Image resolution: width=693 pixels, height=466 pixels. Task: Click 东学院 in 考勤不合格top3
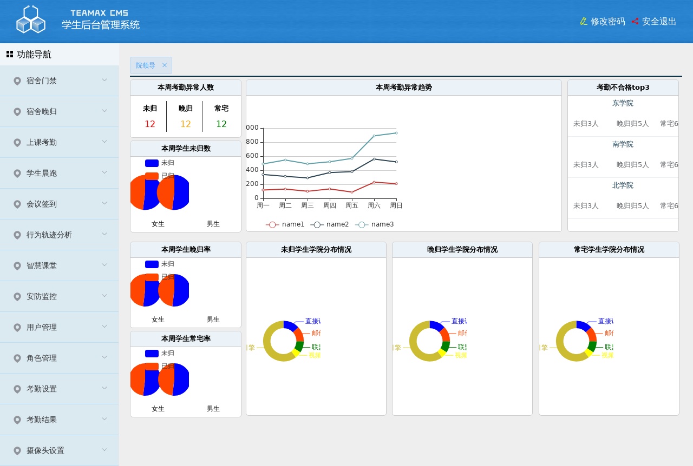point(623,103)
